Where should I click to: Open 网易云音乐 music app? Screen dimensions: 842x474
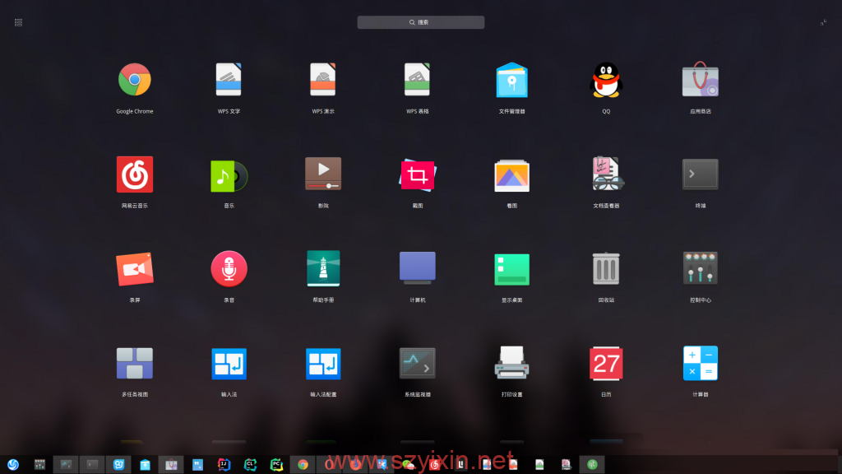(x=134, y=174)
